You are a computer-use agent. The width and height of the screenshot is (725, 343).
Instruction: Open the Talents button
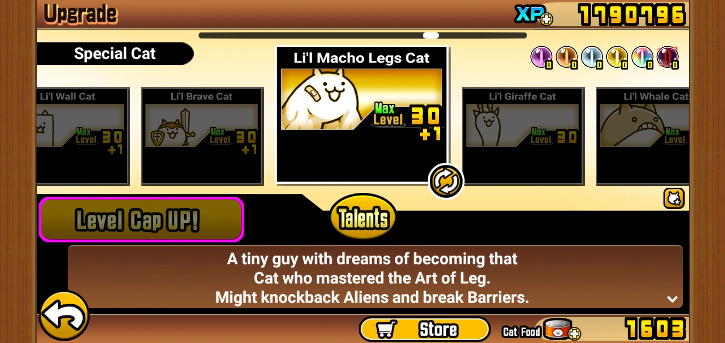pos(363,217)
